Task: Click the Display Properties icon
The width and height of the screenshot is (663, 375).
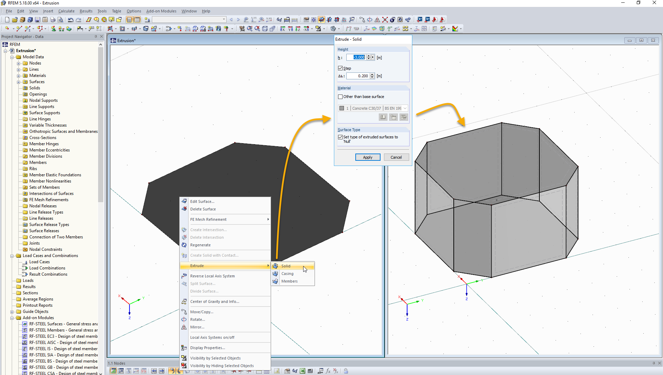Action: (184, 348)
